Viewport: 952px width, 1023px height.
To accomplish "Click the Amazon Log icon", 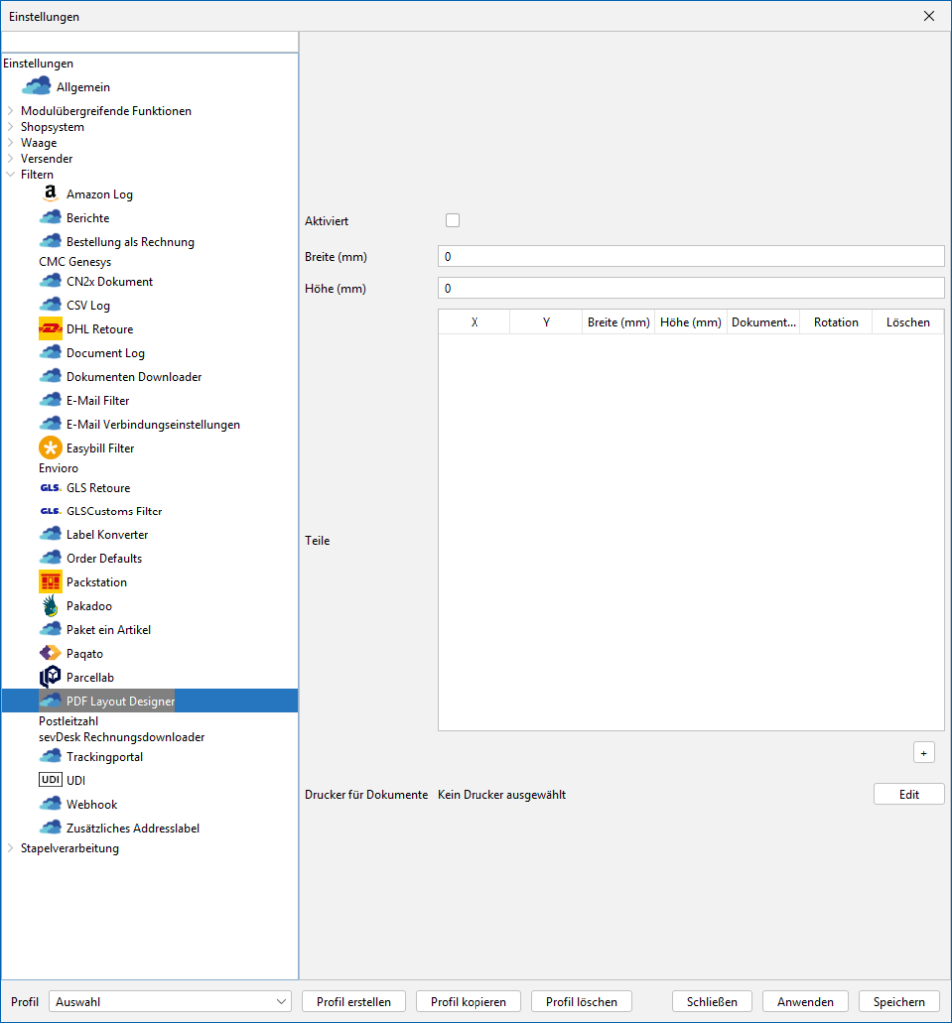I will click(50, 194).
